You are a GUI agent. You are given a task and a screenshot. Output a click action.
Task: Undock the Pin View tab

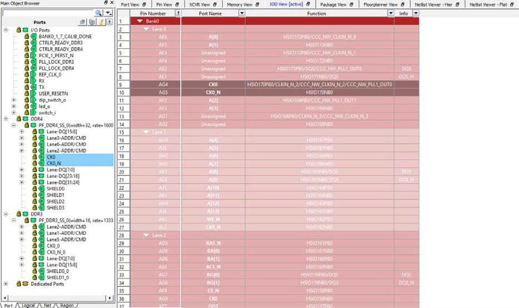177,4
